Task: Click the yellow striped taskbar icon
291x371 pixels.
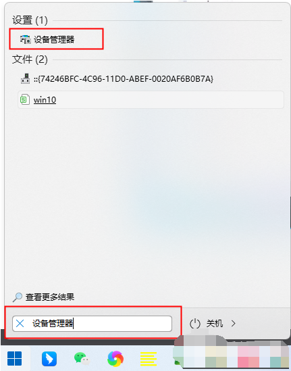Action: (149, 359)
